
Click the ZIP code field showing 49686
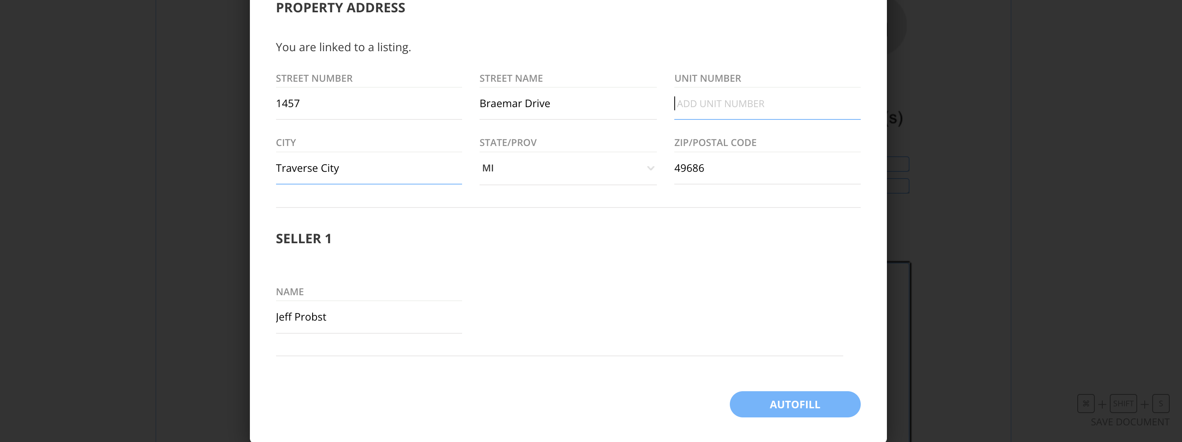click(x=766, y=169)
